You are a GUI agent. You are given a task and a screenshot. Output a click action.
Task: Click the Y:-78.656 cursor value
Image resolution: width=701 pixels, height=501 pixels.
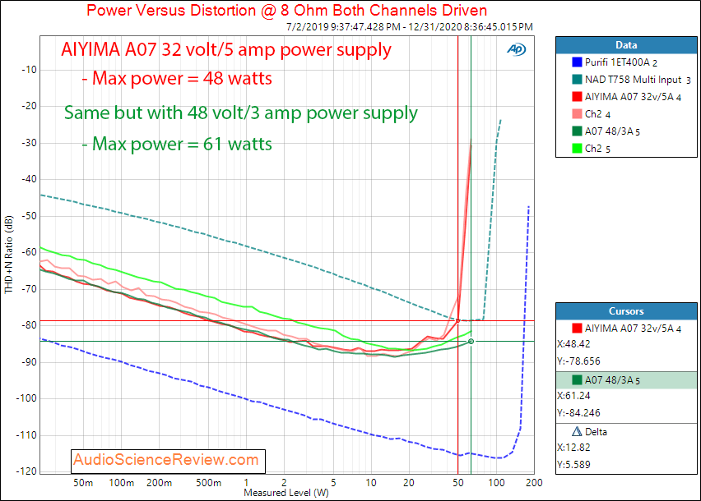coord(578,361)
